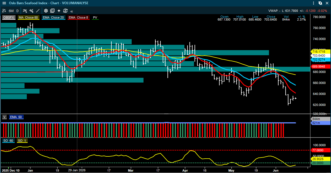Screen dimensions: 331x173
Task: Click the MA Close 50 indicator label
Action: click(28, 17)
